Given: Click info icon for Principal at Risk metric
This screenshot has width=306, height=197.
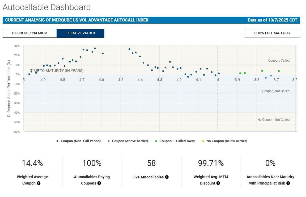Looking at the screenshot, I should (288, 183).
